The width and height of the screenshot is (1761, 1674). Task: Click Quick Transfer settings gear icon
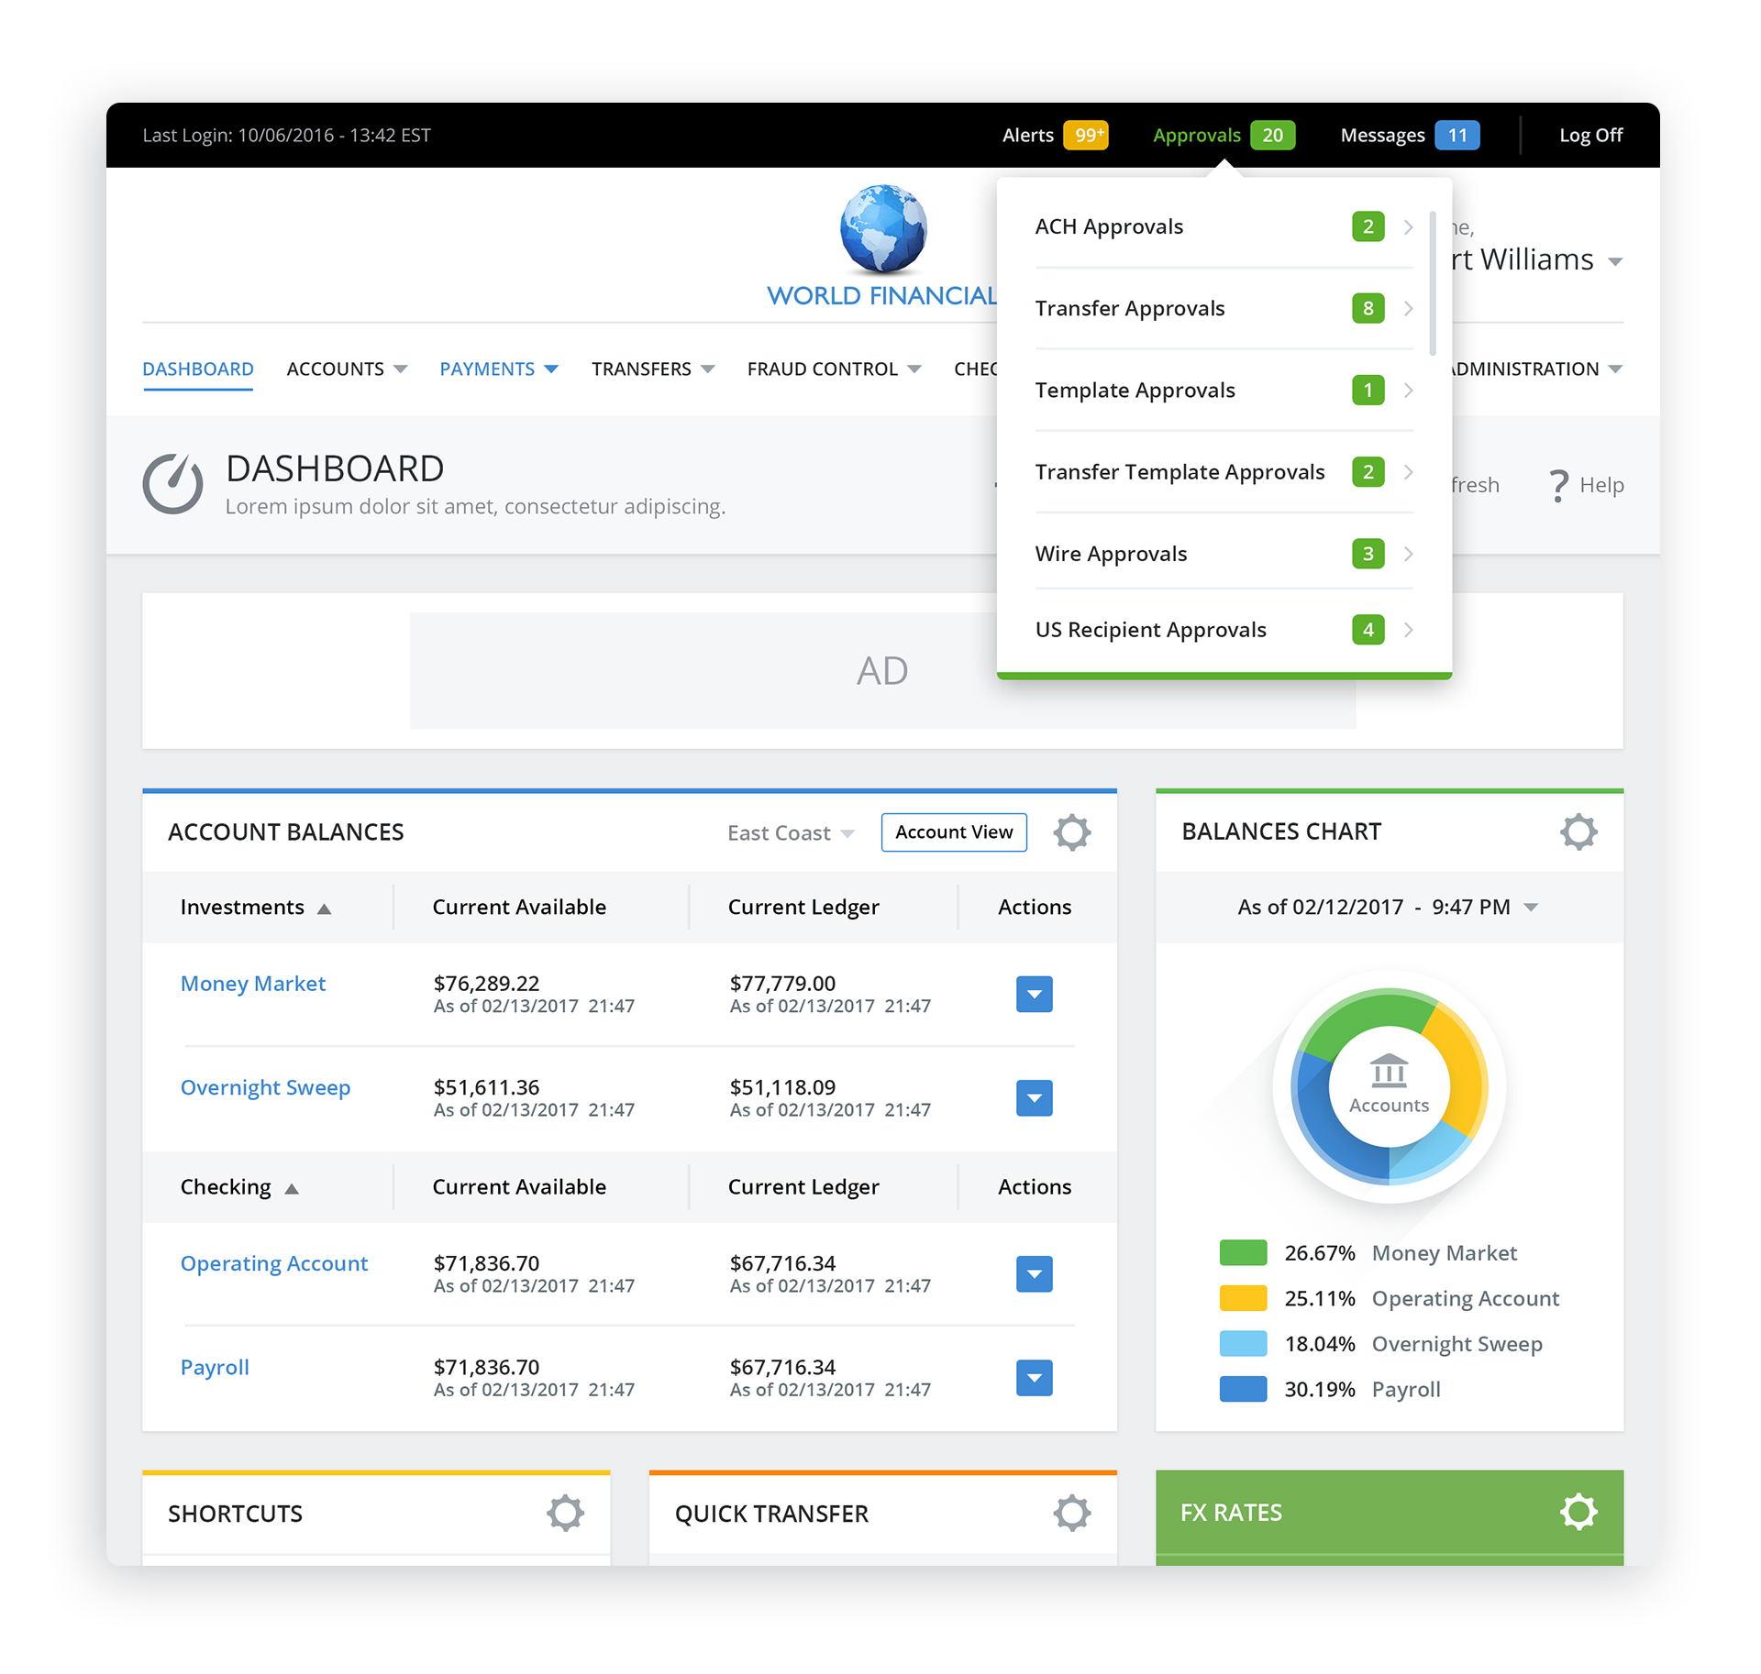1071,1513
